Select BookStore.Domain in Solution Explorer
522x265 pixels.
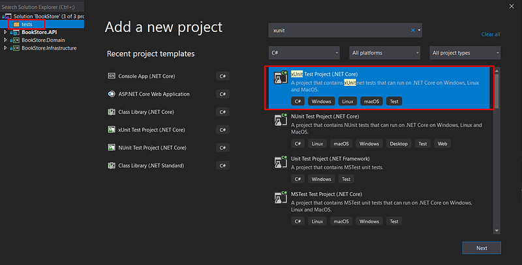(44, 40)
